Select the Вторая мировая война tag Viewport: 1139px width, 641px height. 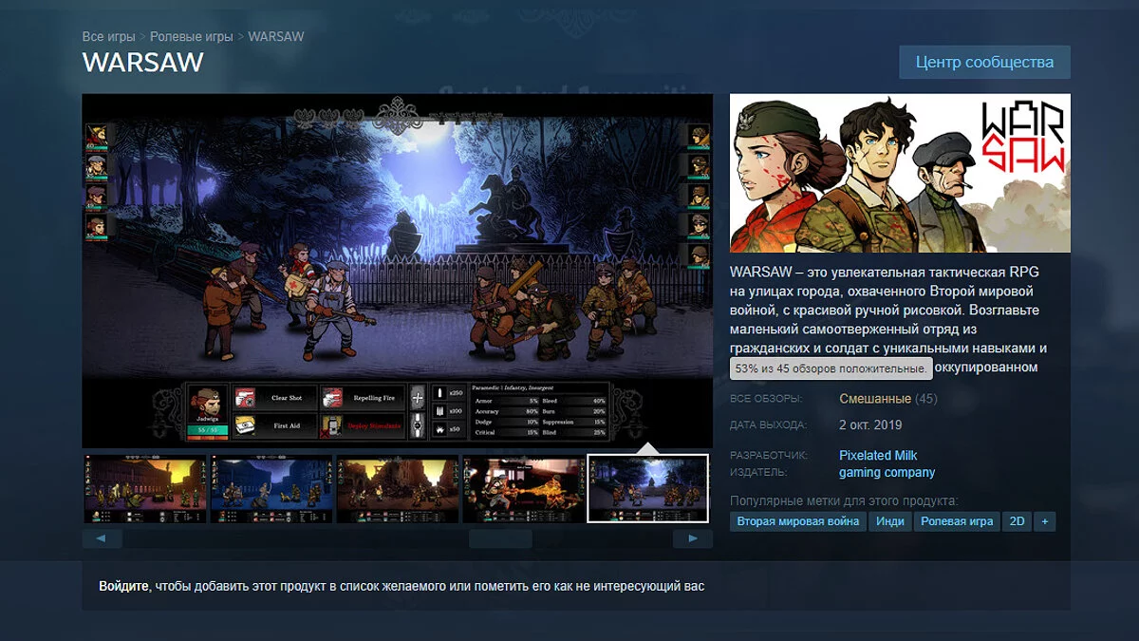[798, 521]
